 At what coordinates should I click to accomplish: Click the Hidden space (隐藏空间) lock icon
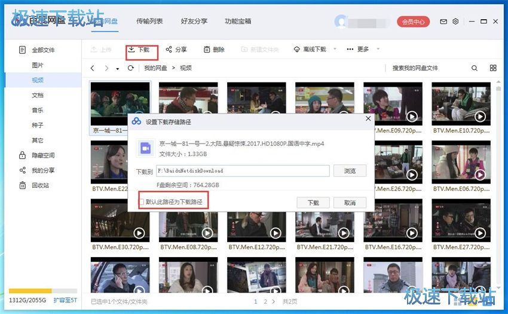click(22, 155)
